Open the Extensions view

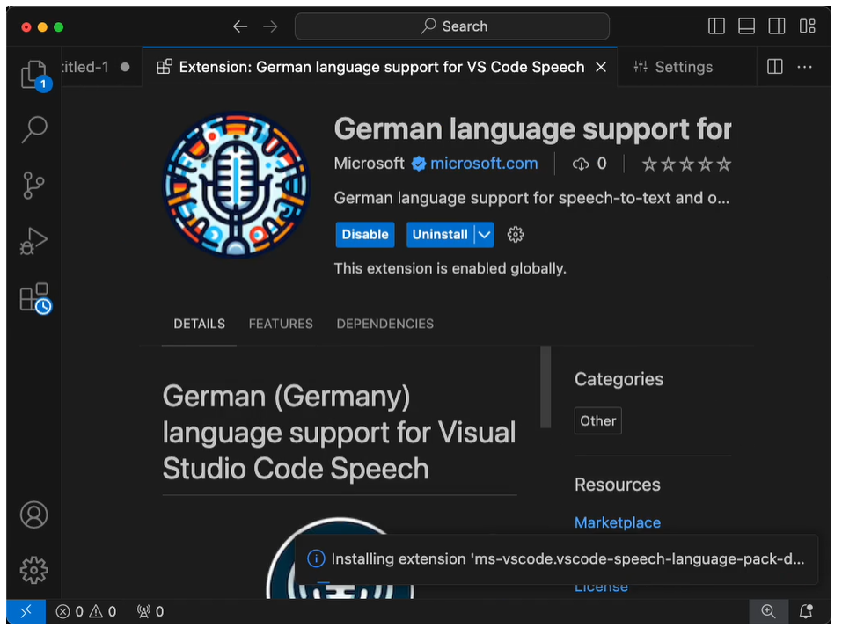click(33, 296)
